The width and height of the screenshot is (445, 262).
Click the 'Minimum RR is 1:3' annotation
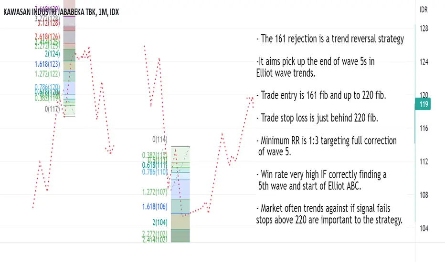(x=326, y=141)
